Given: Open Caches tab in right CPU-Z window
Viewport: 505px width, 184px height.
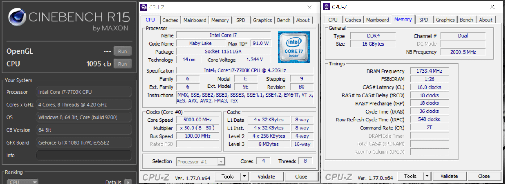Looking at the screenshot, I should click(x=353, y=20).
